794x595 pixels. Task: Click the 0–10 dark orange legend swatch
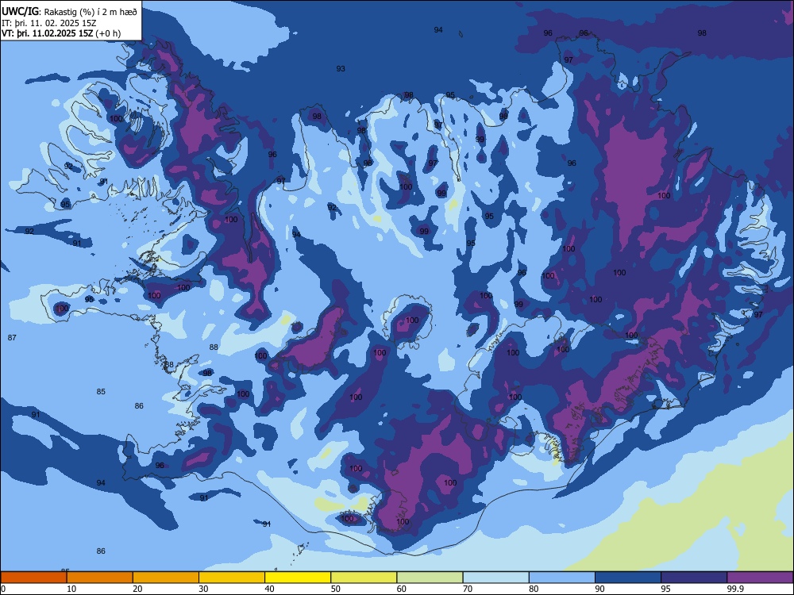(x=34, y=578)
